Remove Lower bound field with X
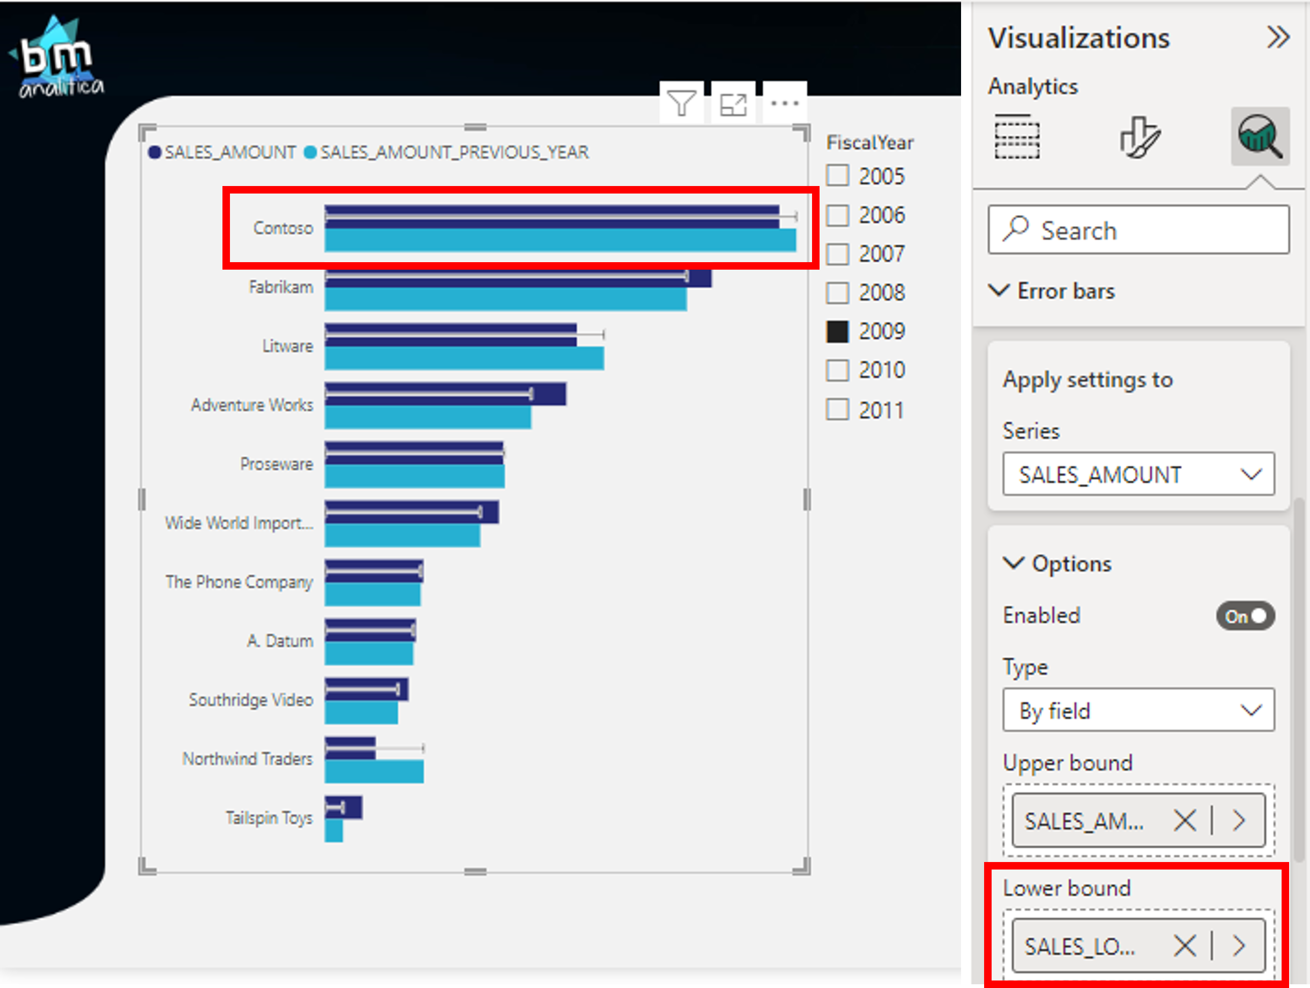This screenshot has width=1310, height=988. coord(1185,945)
